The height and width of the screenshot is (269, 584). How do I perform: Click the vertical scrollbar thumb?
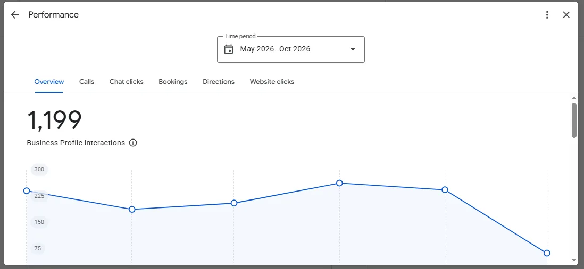click(574, 120)
